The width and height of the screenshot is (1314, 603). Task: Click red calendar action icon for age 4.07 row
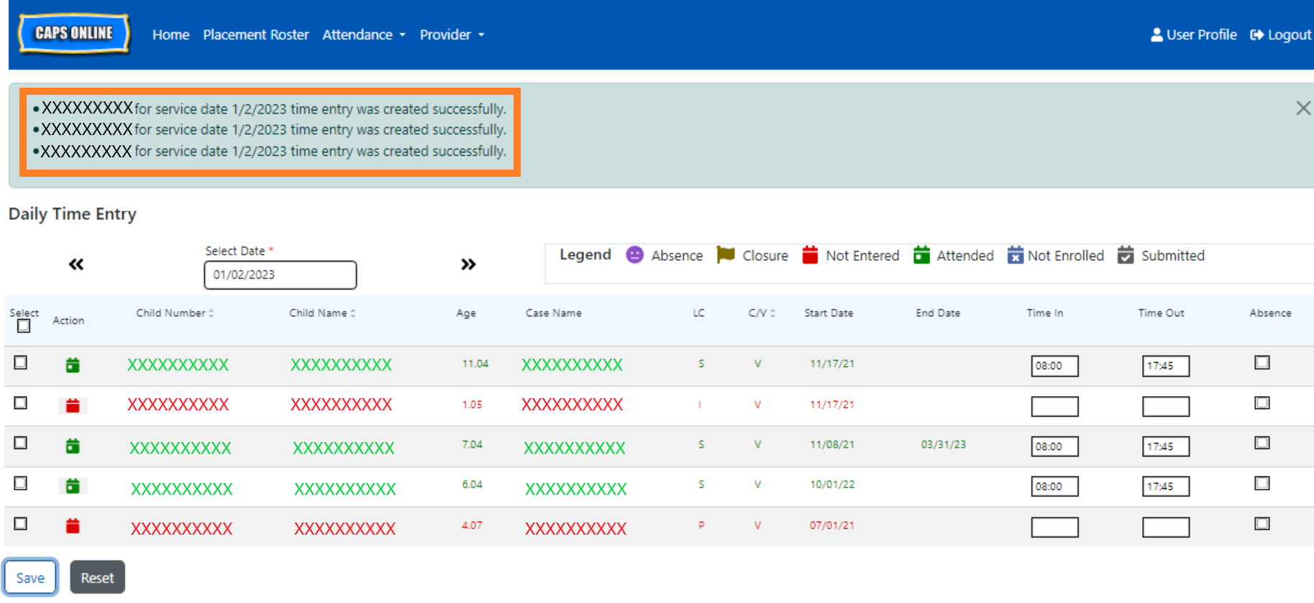pos(73,526)
